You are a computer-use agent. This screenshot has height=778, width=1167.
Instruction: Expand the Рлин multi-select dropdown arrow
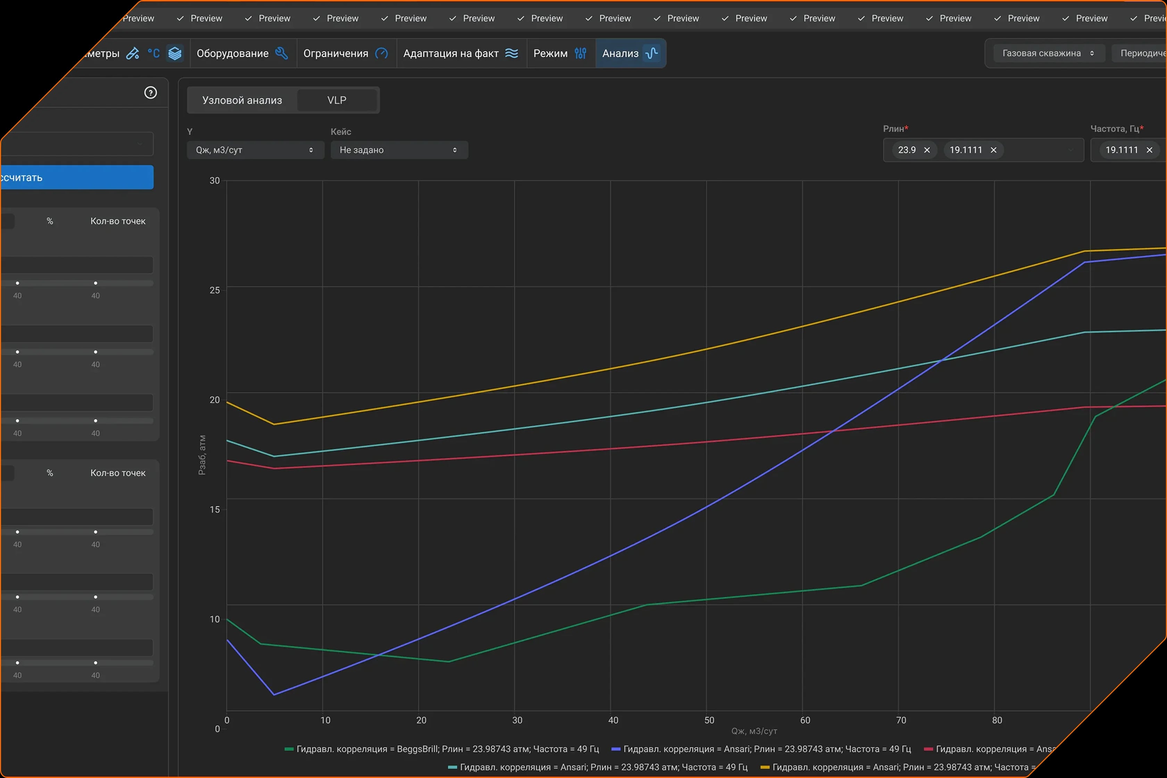point(1071,150)
